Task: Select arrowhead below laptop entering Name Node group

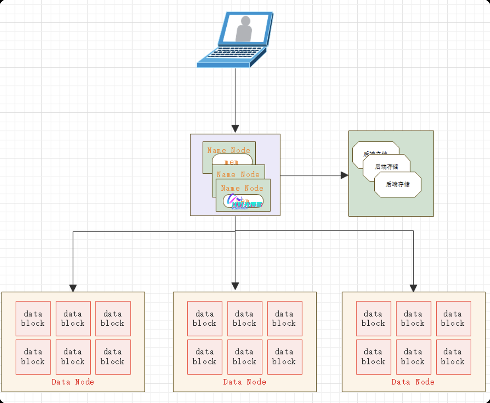Action: tap(235, 129)
